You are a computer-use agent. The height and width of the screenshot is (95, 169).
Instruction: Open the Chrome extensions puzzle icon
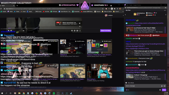pos(115,9)
